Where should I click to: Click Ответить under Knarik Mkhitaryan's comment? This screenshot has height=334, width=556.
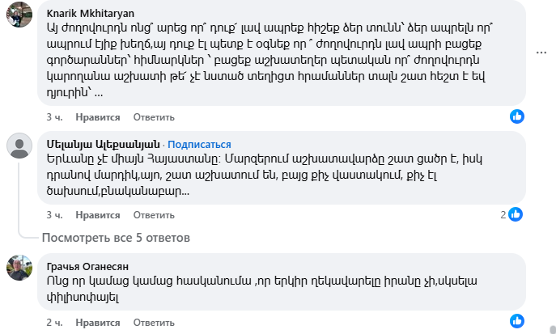tap(153, 116)
